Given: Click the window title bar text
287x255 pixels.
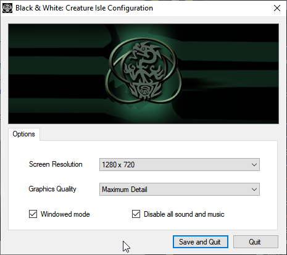Looking at the screenshot, I should 84,8.
